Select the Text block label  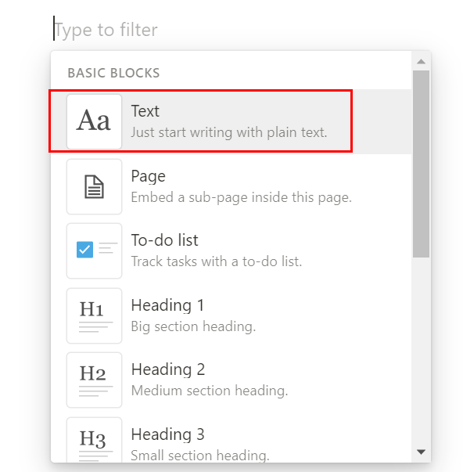(x=145, y=111)
